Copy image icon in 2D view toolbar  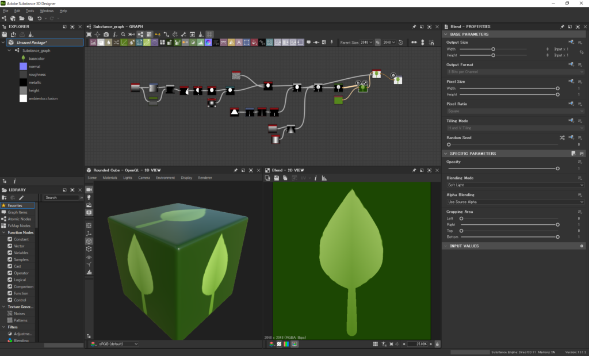point(285,178)
